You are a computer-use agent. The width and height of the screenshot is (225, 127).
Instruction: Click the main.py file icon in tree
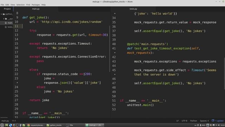(x=6, y=23)
